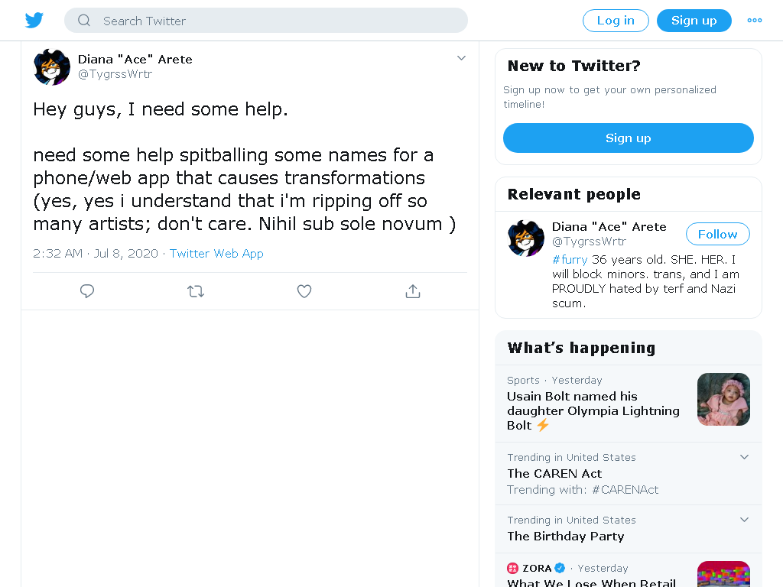
Task: Expand options for The Birthday Party trend
Action: click(x=744, y=520)
